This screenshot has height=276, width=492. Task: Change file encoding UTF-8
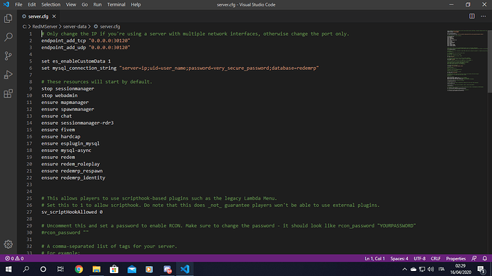(419, 258)
